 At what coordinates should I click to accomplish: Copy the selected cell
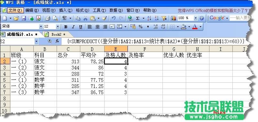pyautogui.click(x=78, y=18)
